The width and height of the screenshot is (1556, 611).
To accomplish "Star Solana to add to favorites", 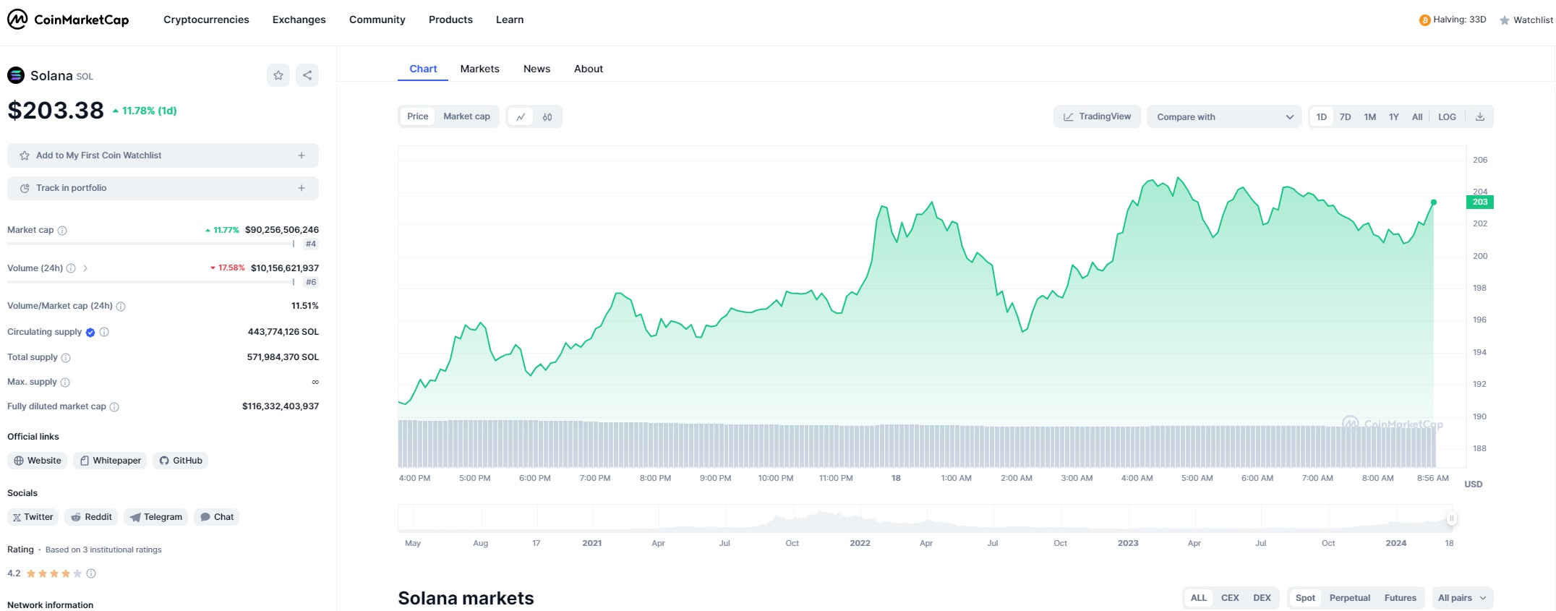I will [278, 75].
